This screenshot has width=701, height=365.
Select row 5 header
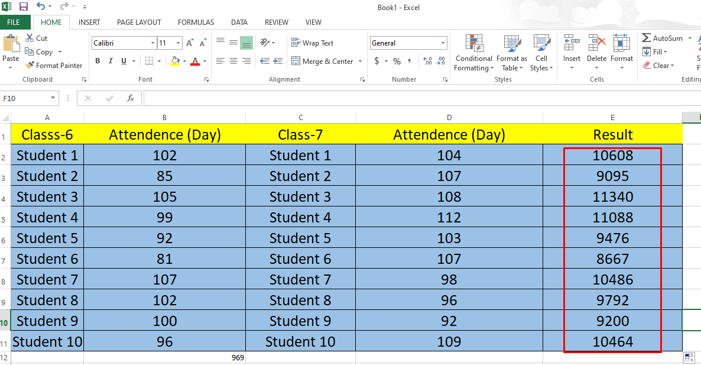pyautogui.click(x=5, y=217)
